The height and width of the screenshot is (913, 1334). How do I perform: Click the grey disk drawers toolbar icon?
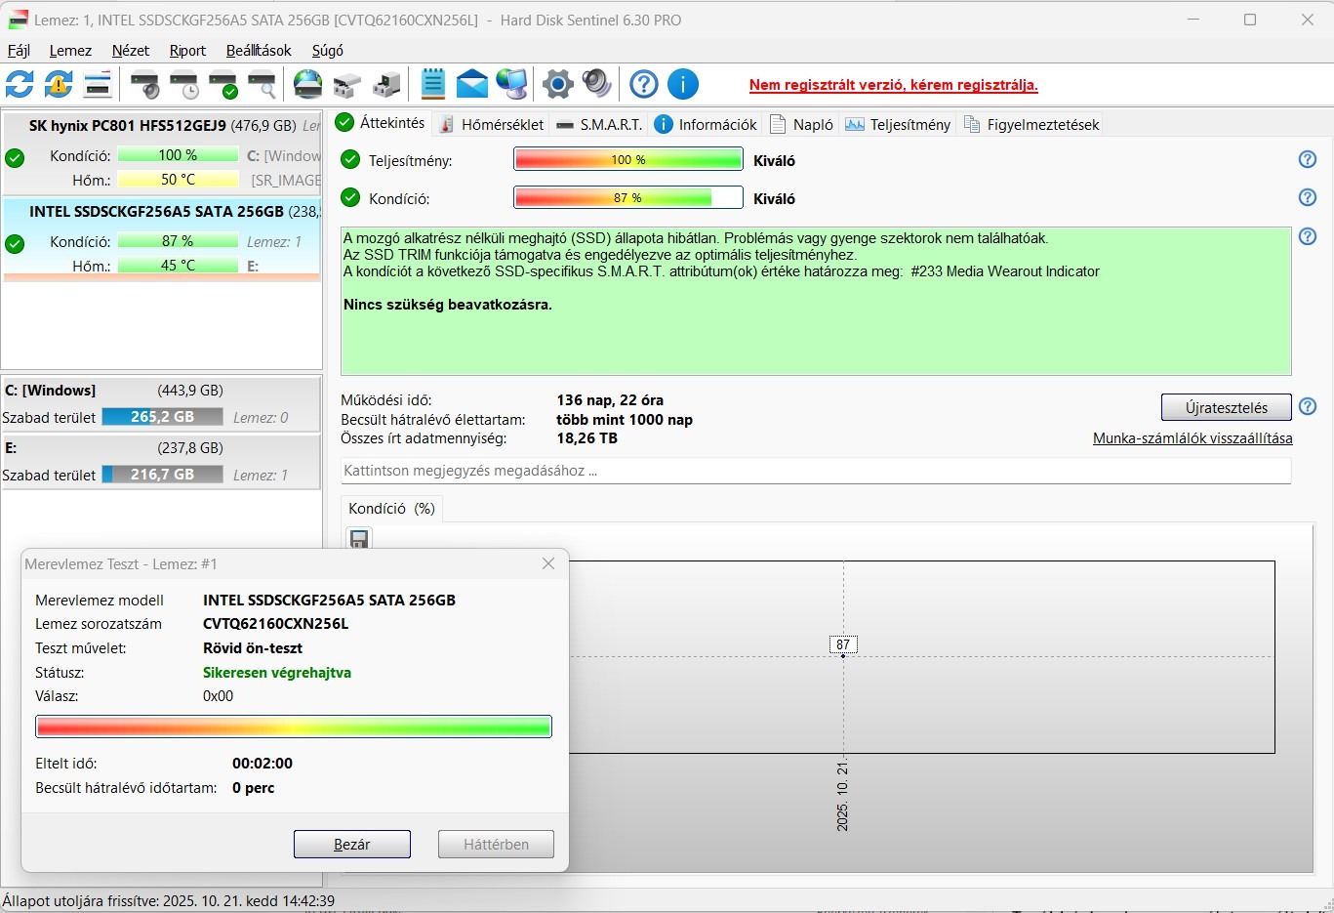tap(347, 85)
